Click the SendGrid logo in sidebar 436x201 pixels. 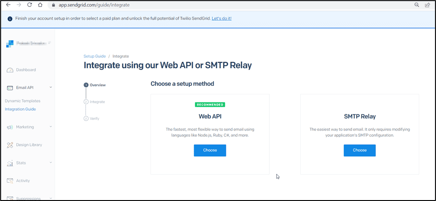pyautogui.click(x=10, y=44)
